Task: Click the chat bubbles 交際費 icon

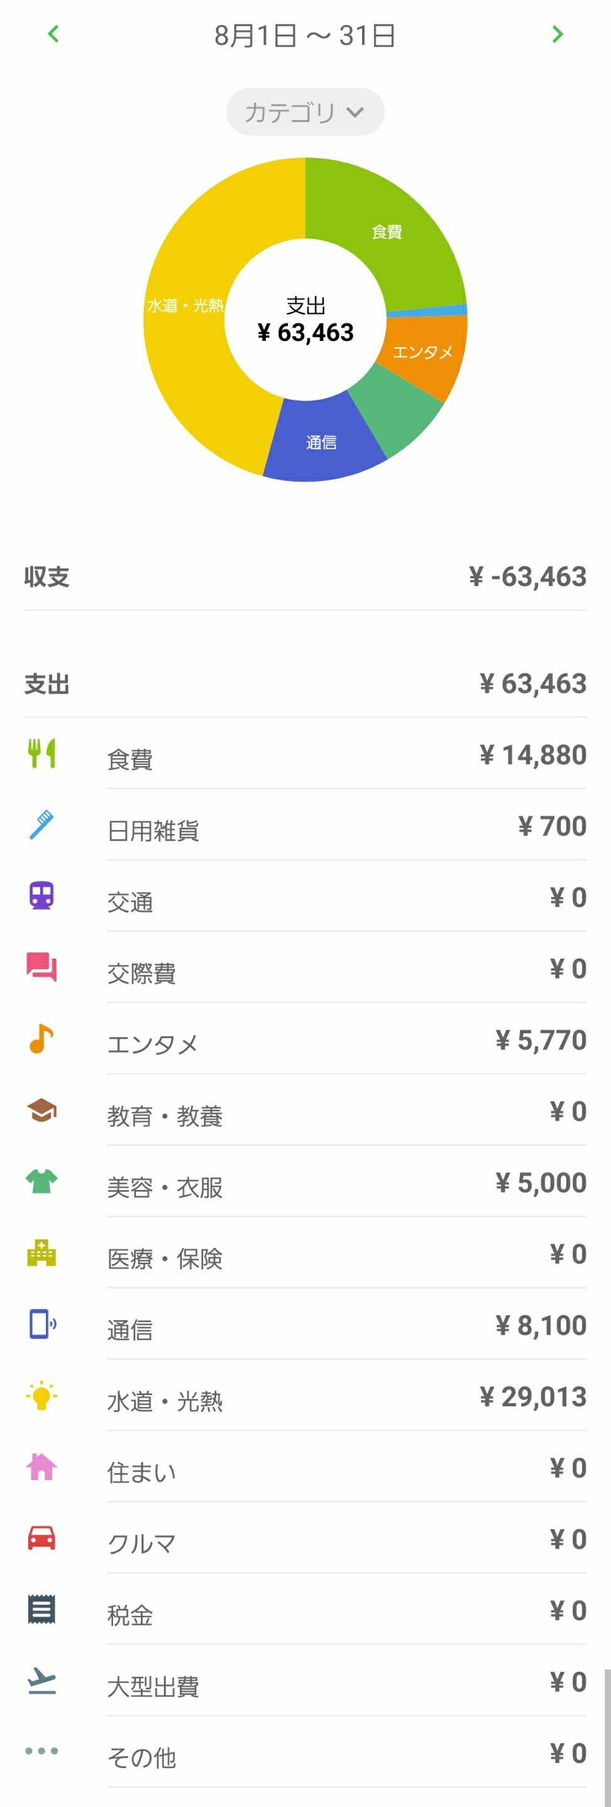Action: tap(41, 967)
